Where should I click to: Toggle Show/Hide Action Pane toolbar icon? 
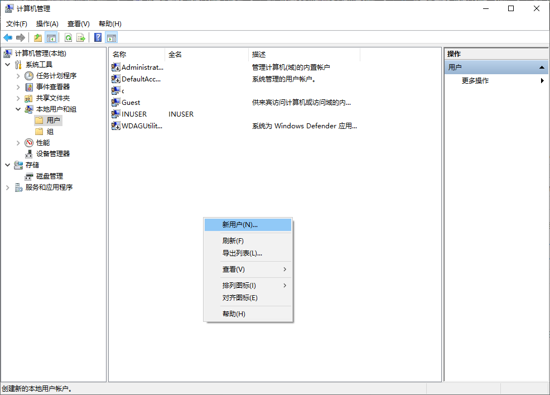click(112, 37)
